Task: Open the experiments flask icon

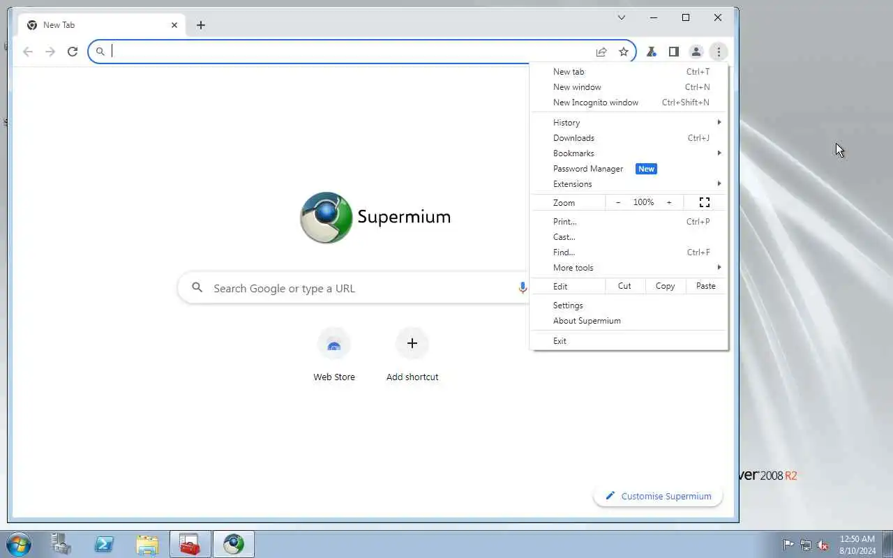Action: click(x=651, y=52)
